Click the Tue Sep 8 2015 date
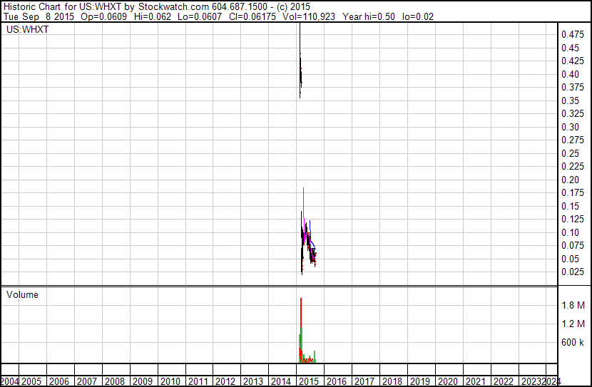This screenshot has width=592, height=387. point(39,16)
